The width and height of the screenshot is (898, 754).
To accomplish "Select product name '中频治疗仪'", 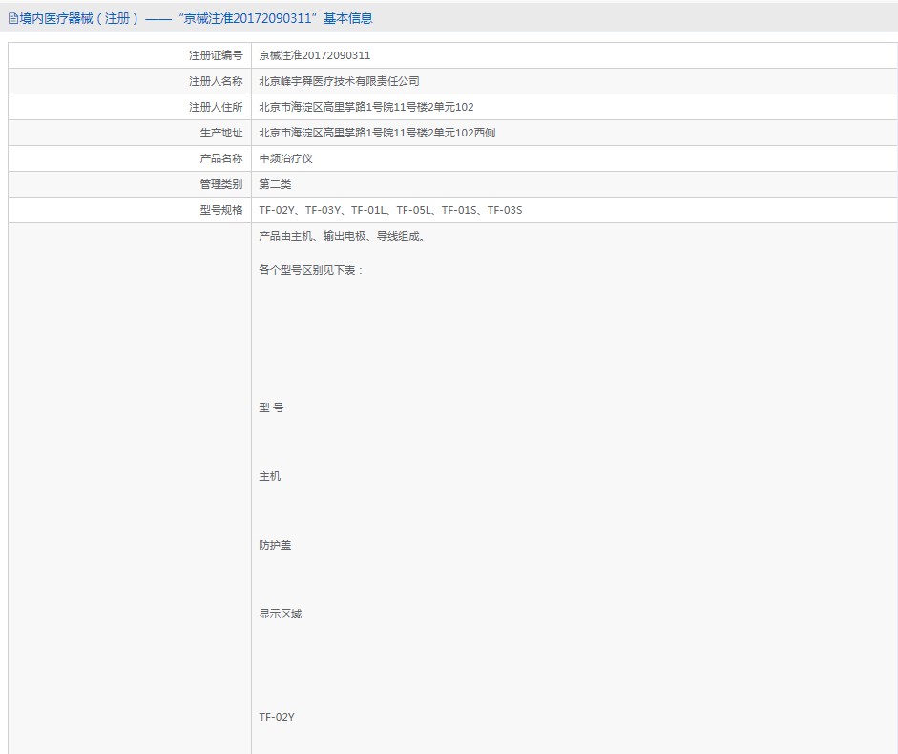I will click(285, 158).
